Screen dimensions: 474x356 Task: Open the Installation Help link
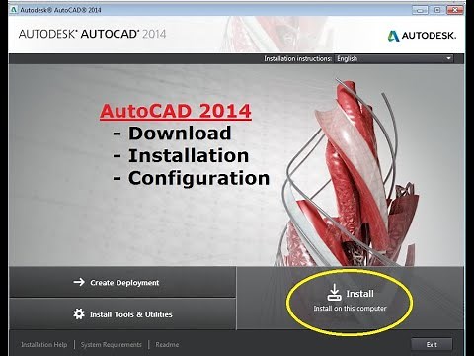(44, 345)
